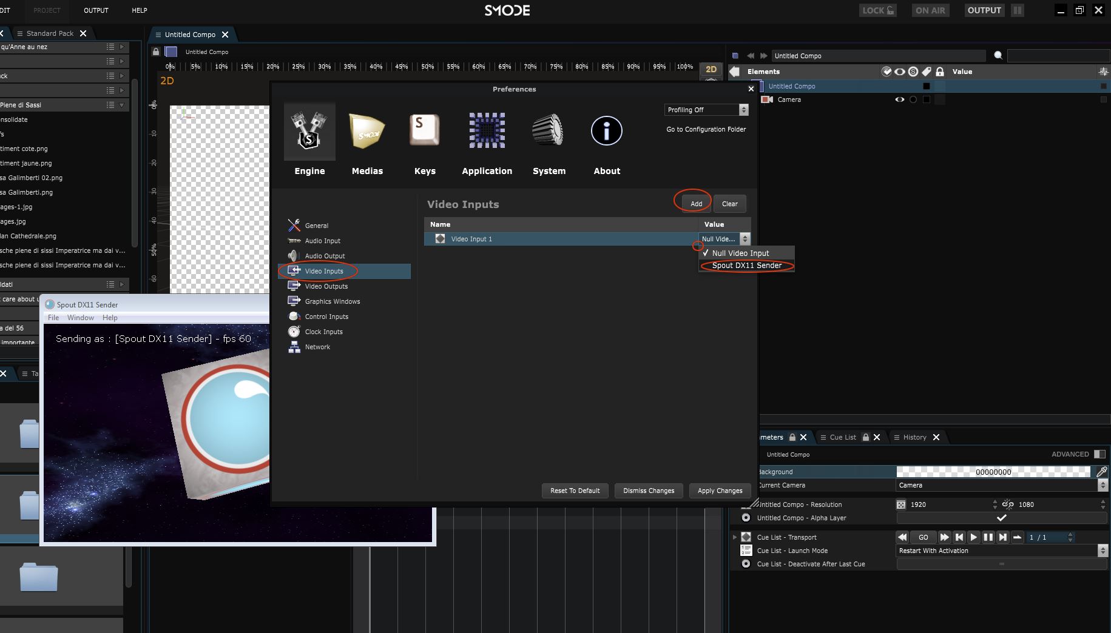The height and width of the screenshot is (633, 1111).
Task: Open the Profiling Off dropdown
Action: pyautogui.click(x=706, y=110)
